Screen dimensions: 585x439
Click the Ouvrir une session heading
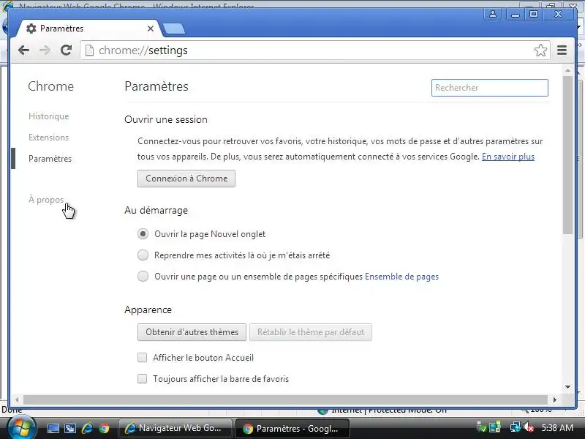pos(166,120)
